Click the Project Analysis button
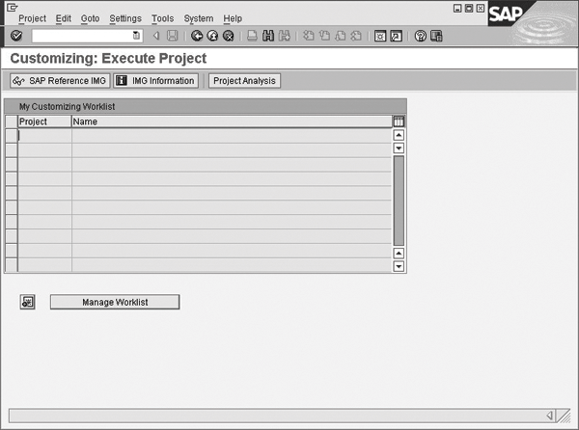 tap(244, 81)
